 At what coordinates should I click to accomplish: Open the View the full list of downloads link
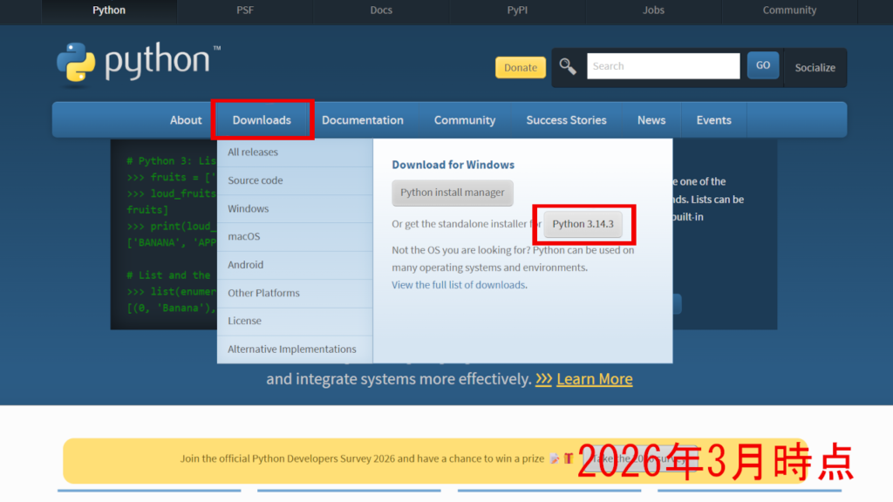click(x=459, y=285)
